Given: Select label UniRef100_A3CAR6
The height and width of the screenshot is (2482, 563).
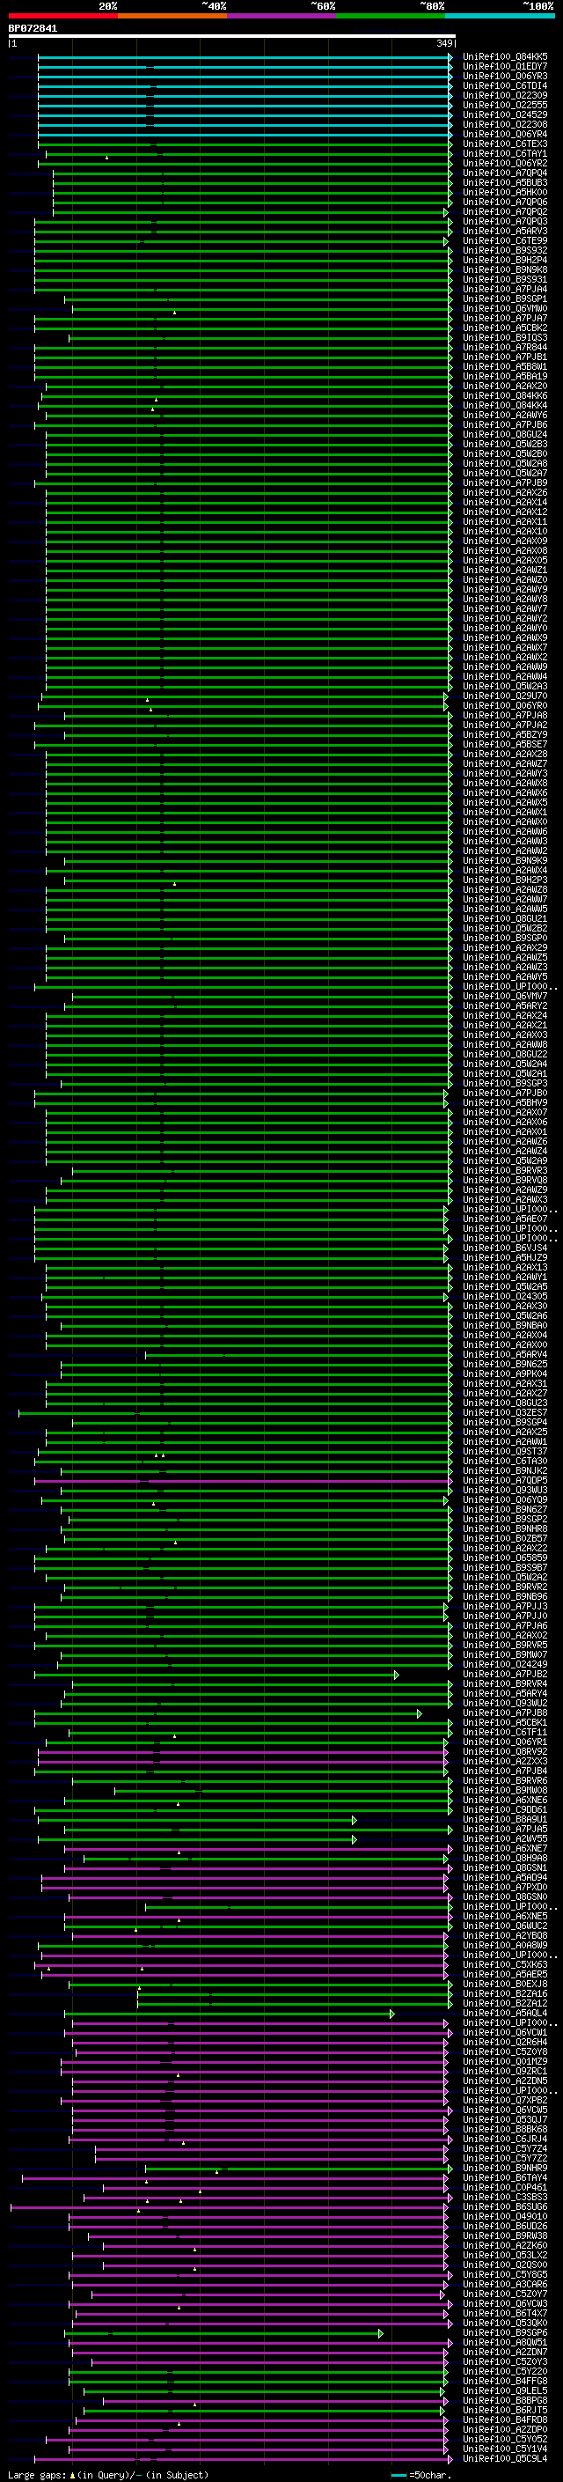Looking at the screenshot, I should tap(504, 2284).
